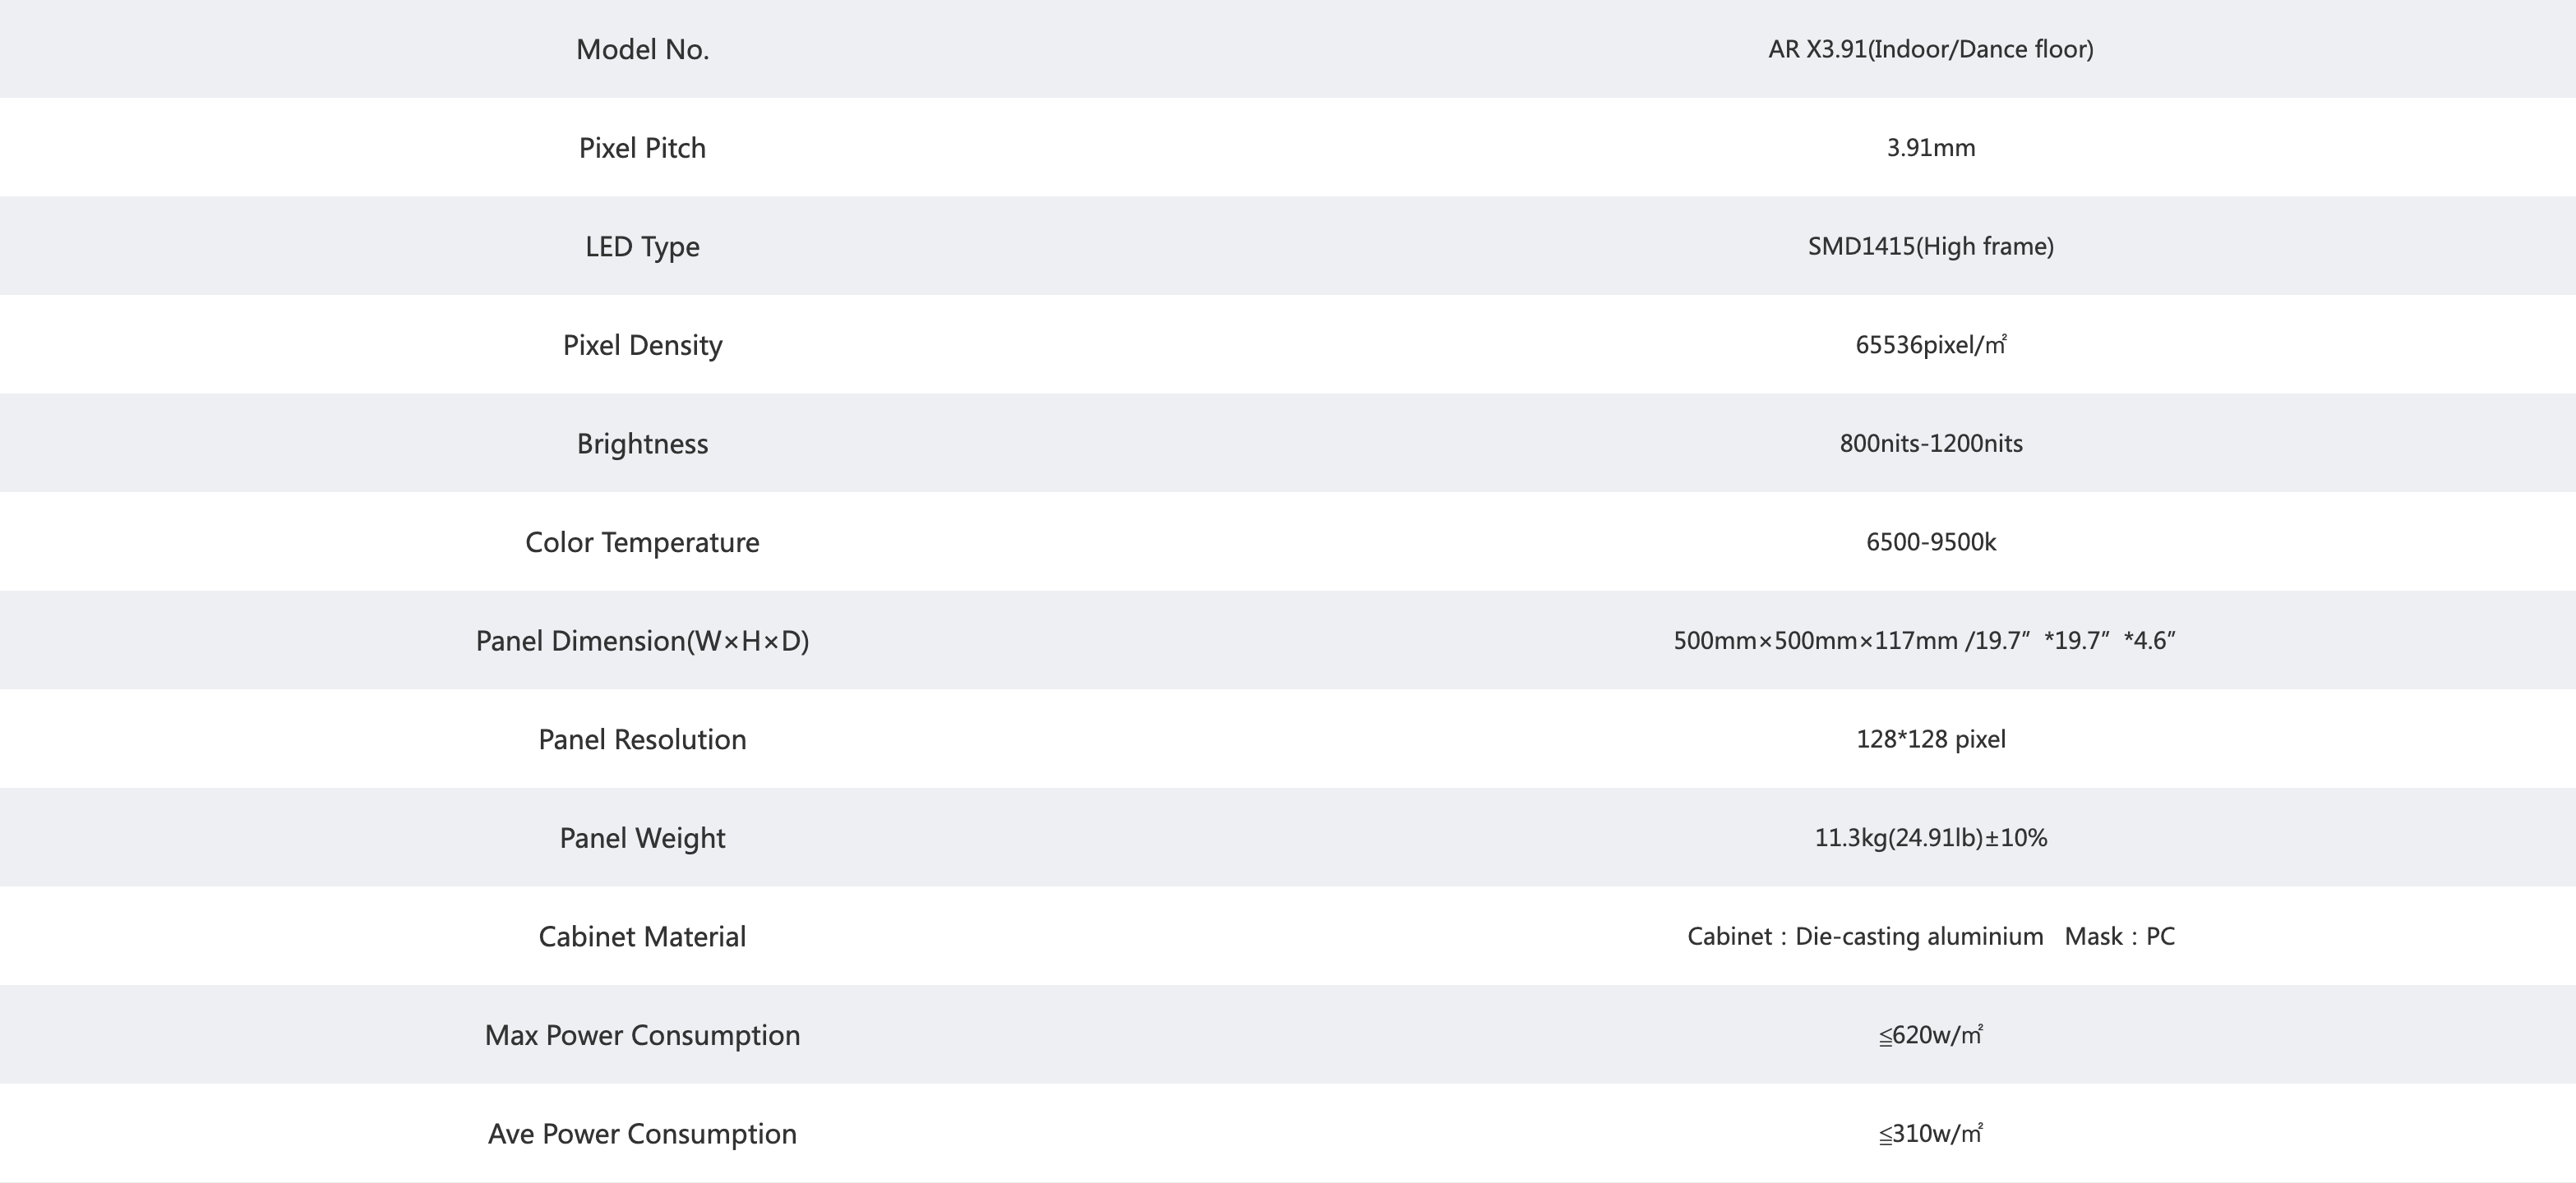Screen dimensions: 2576x1183
Task: Click the Pixel Pitch label
Action: pyautogui.click(x=642, y=148)
